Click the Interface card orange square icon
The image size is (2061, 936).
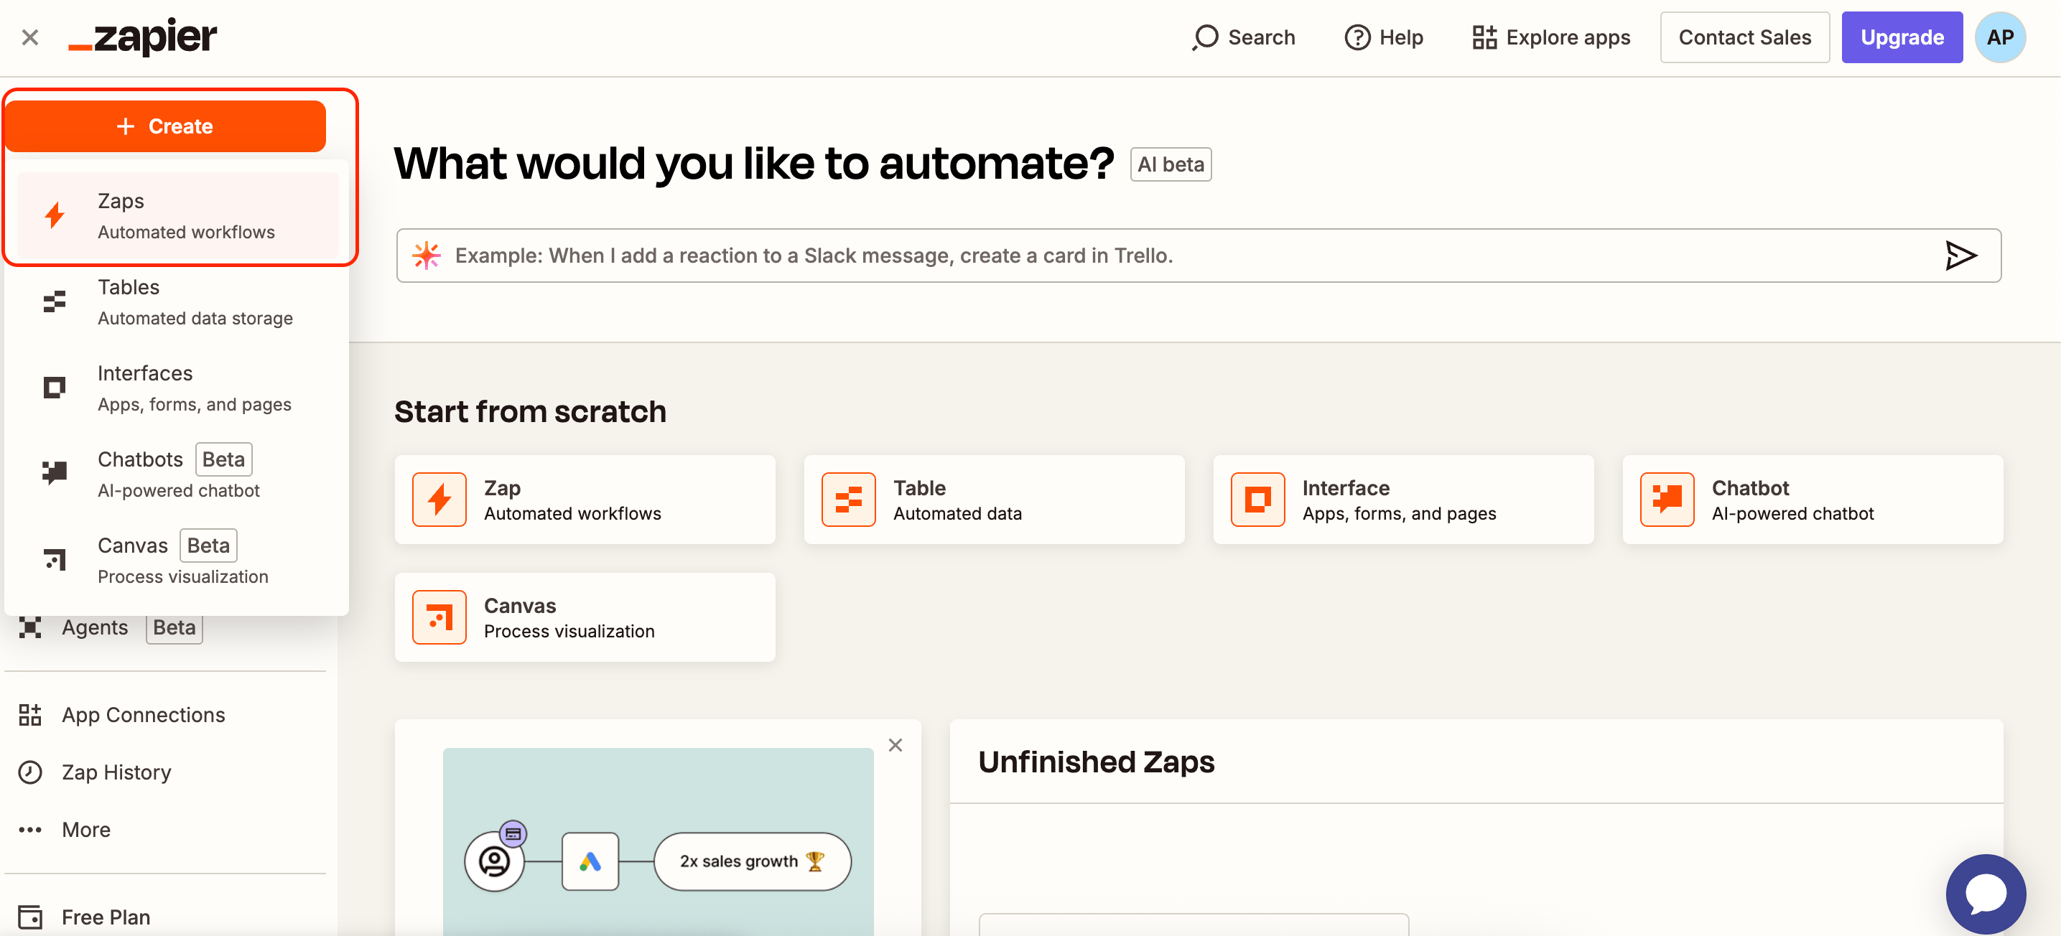point(1257,500)
